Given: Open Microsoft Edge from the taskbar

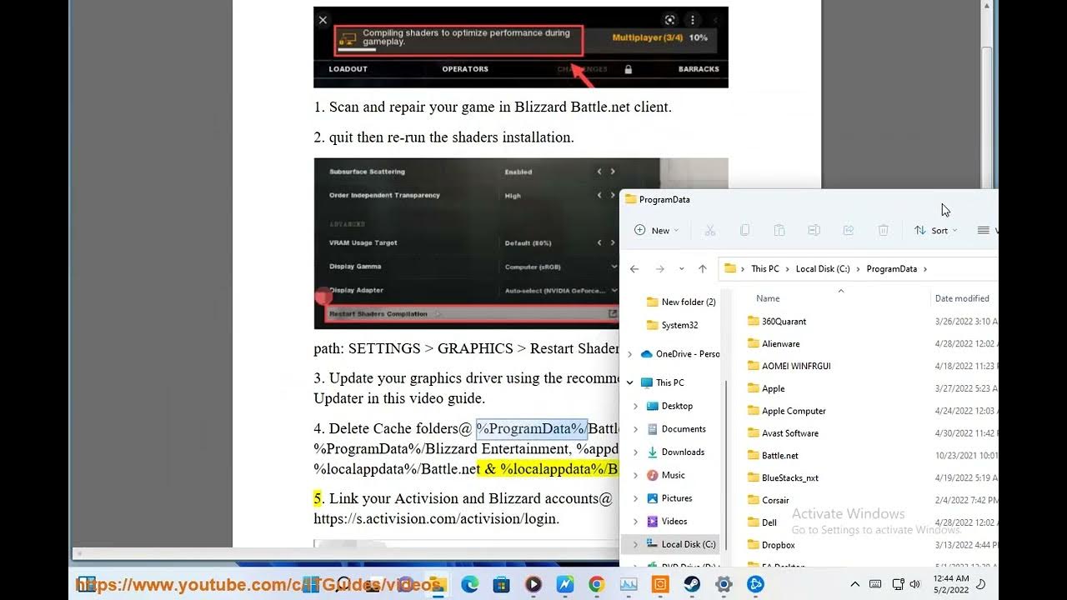Looking at the screenshot, I should (x=469, y=584).
